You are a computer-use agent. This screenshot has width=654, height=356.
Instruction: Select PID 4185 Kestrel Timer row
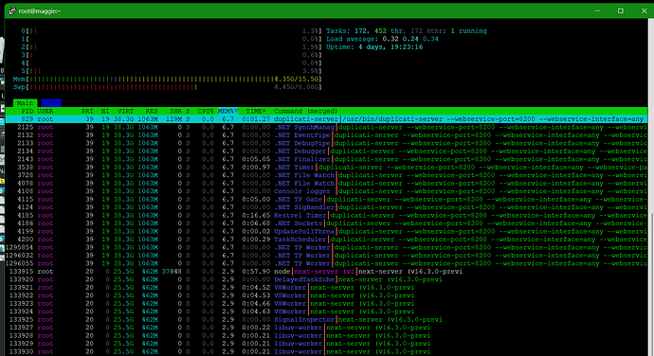click(x=326, y=215)
